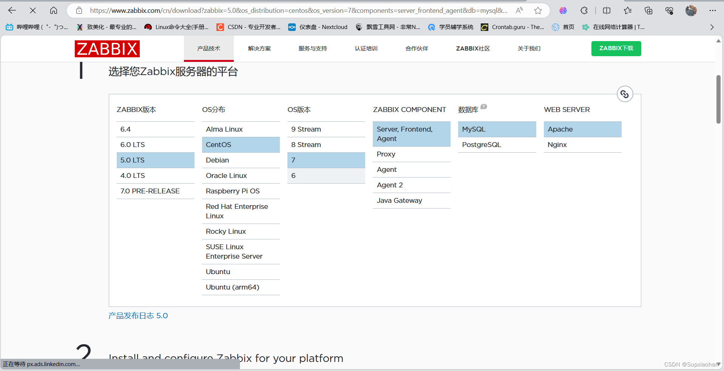Screen dimensions: 724x371
Task: Open browser home page icon
Action: pyautogui.click(x=54, y=11)
